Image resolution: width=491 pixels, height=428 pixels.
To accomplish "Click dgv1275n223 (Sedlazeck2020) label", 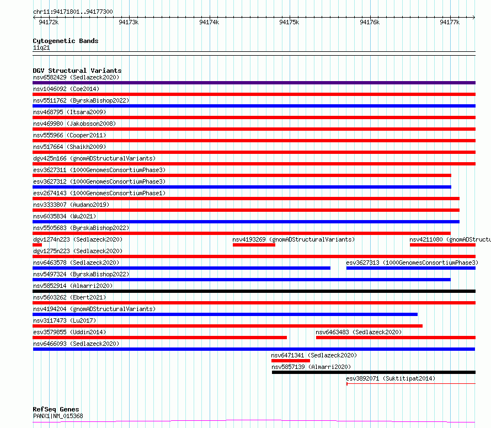I will click(x=78, y=251).
